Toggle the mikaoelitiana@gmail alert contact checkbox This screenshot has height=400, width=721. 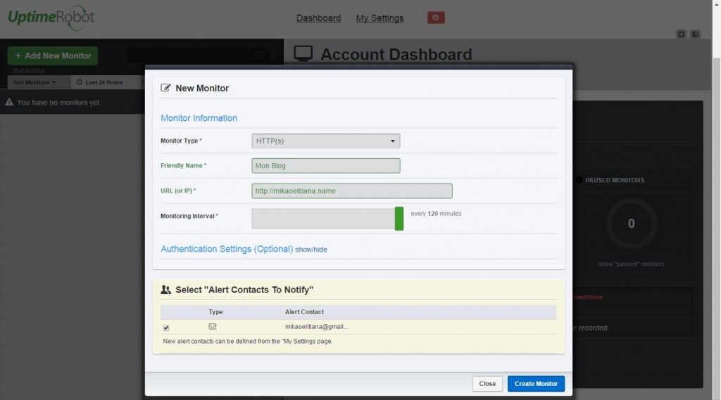pyautogui.click(x=166, y=327)
